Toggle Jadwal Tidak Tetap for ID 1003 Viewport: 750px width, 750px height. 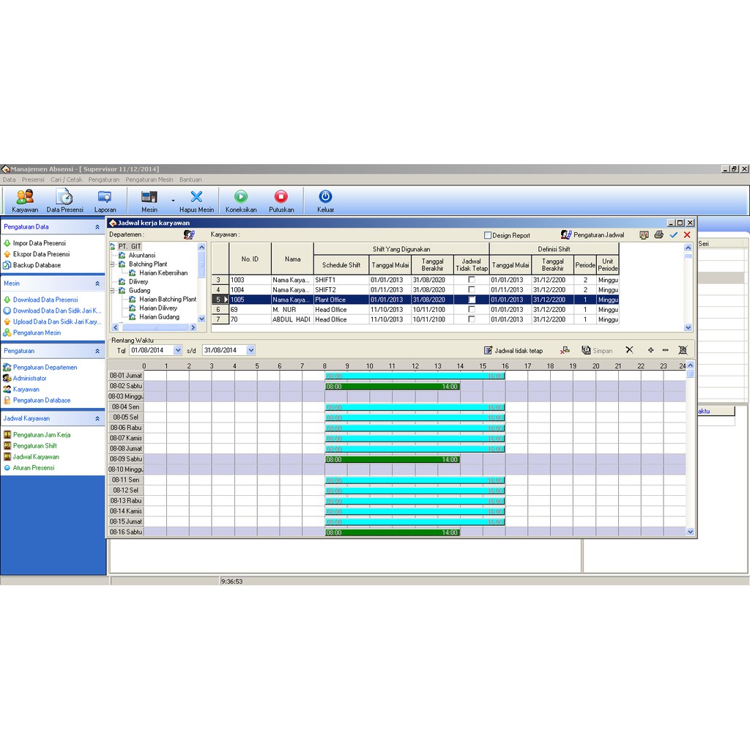click(x=472, y=279)
